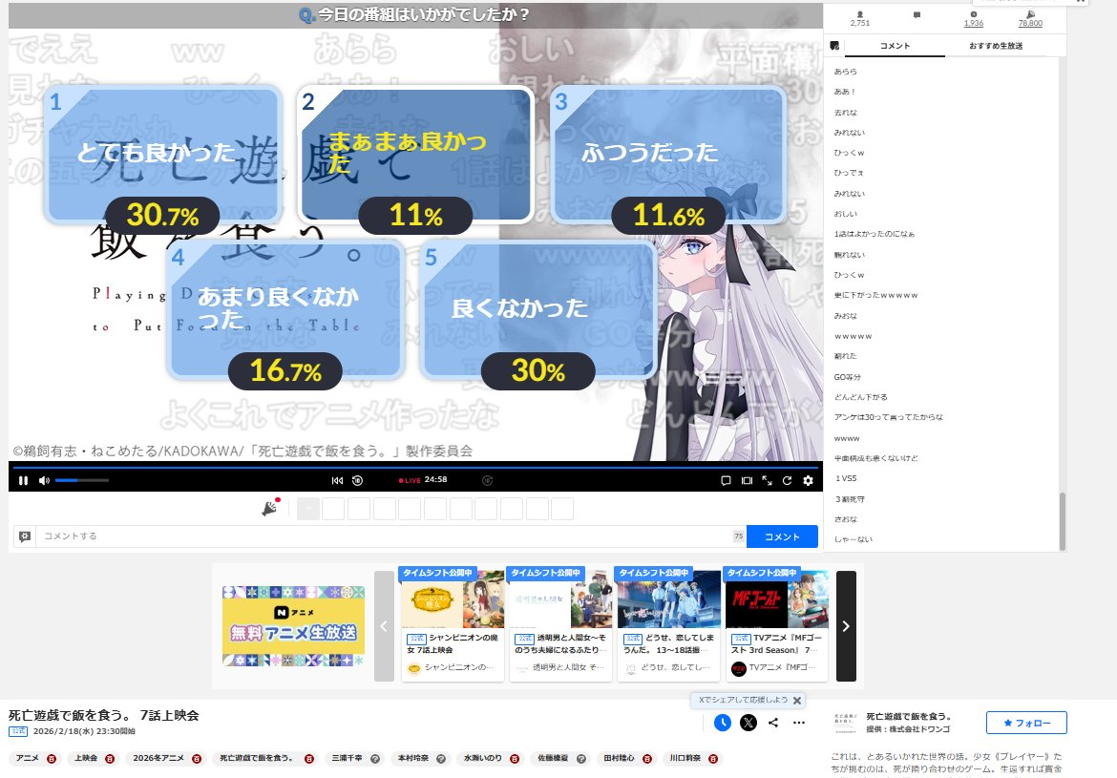Viewport: 1117px width, 778px height.
Task: Open the 死亡遊戯で飯を食う。 channel link
Action: 909,717
